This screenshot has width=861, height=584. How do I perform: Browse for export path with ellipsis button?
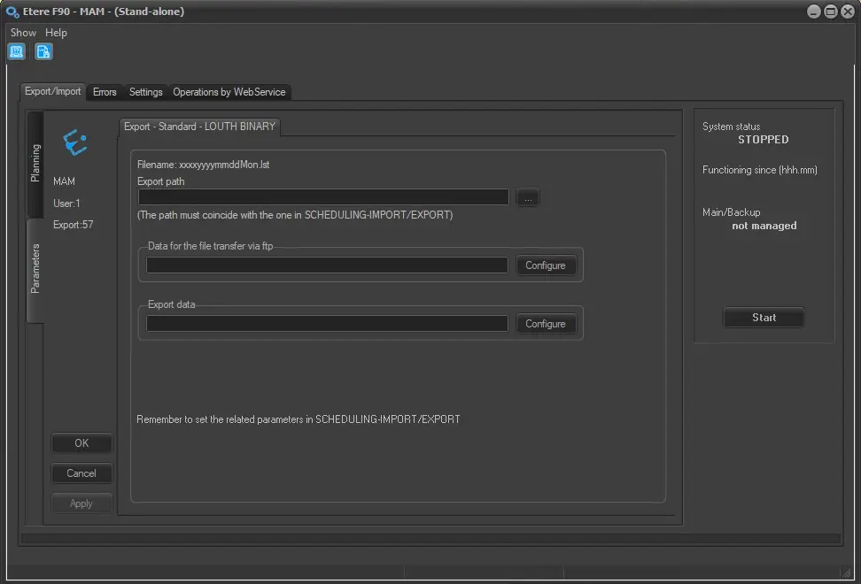[527, 198]
